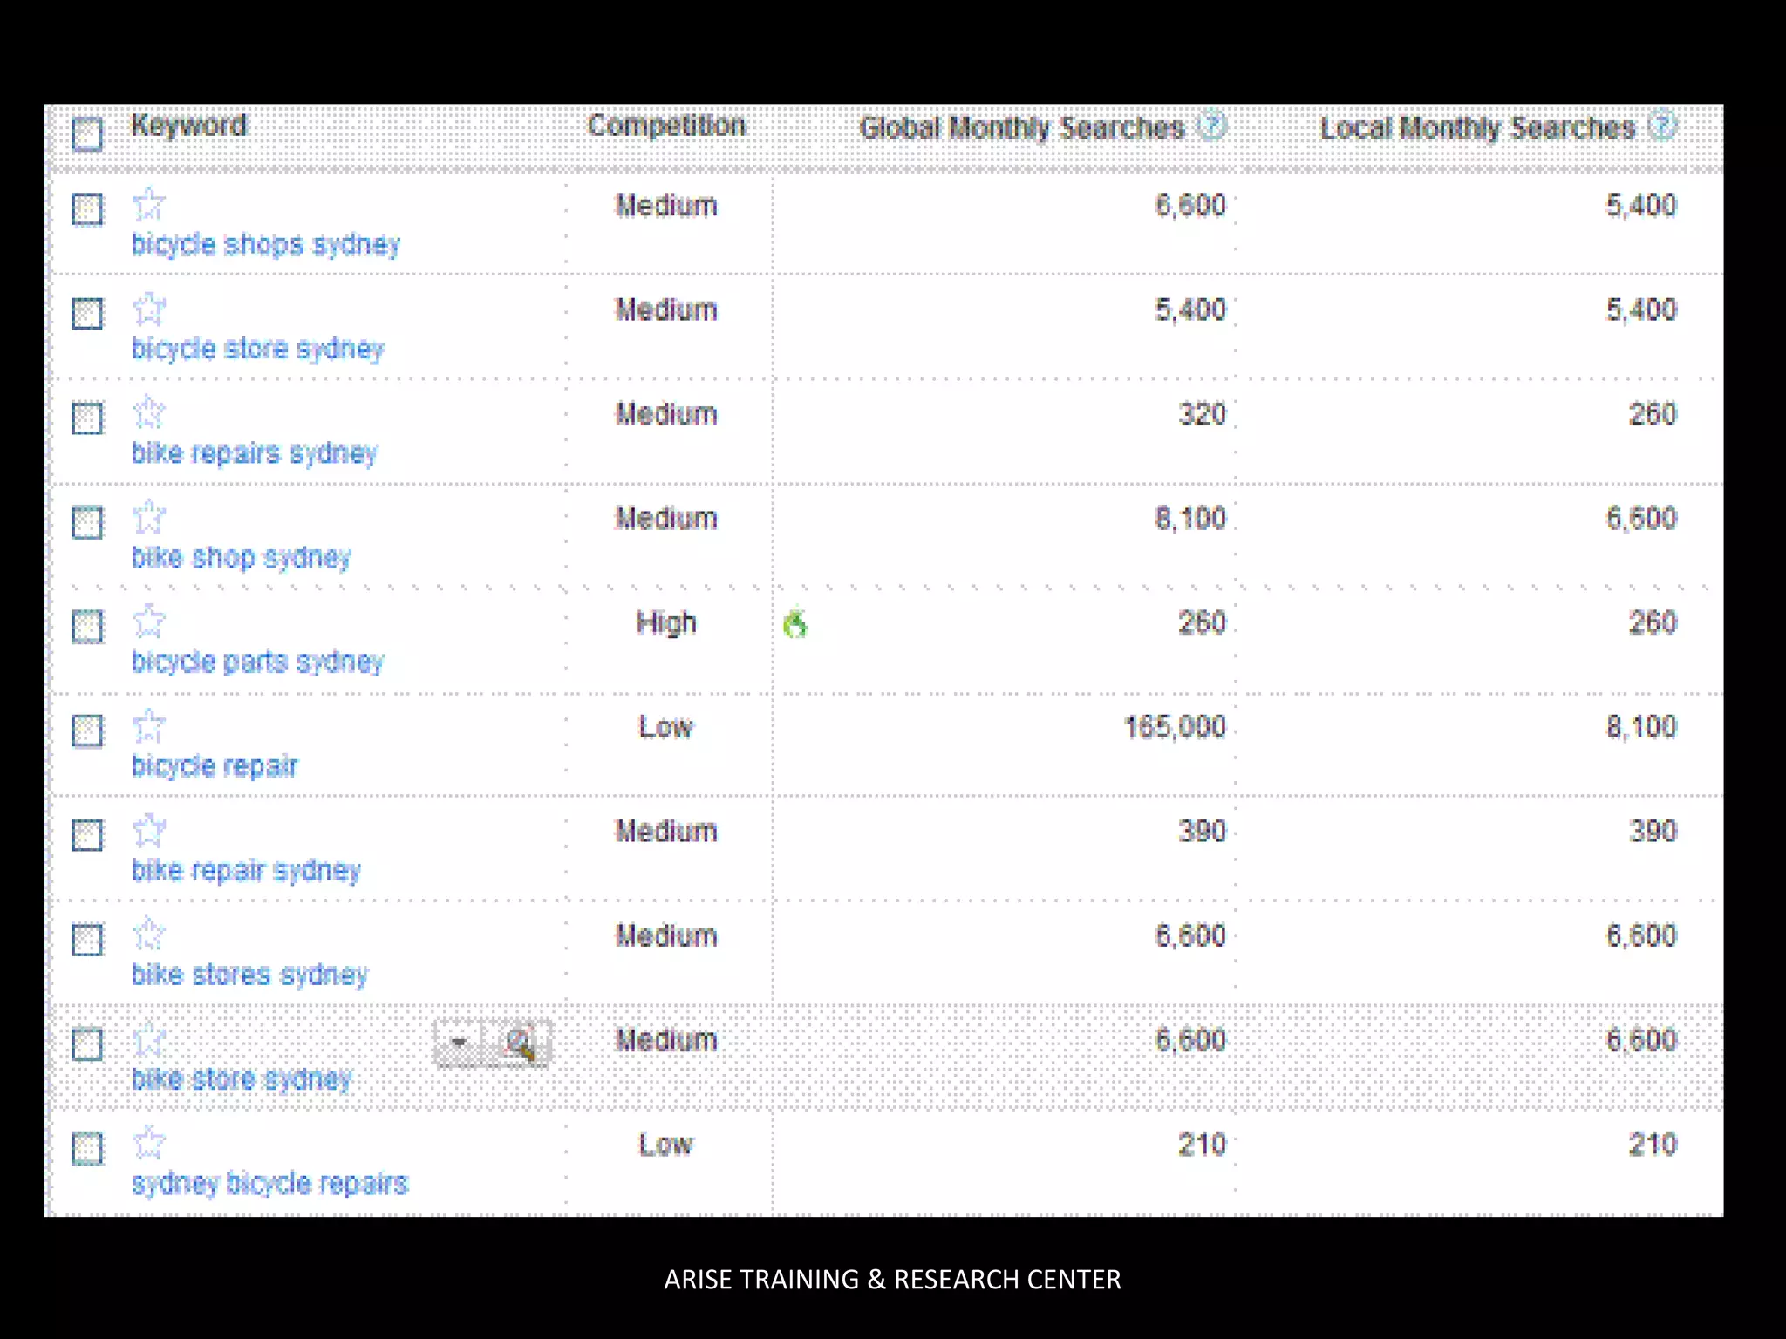Open the 'bike stores sydney' keyword link
This screenshot has height=1339, width=1786.
pos(249,975)
